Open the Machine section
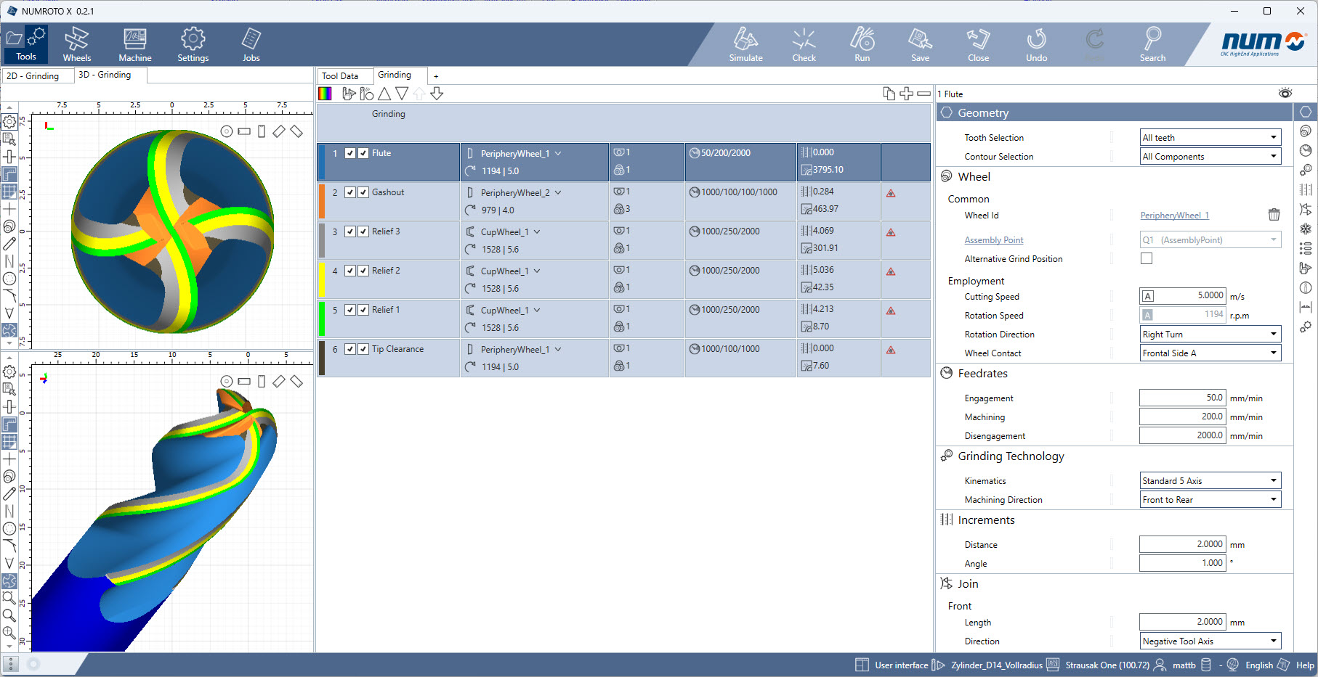This screenshot has height=677, width=1318. pos(135,44)
